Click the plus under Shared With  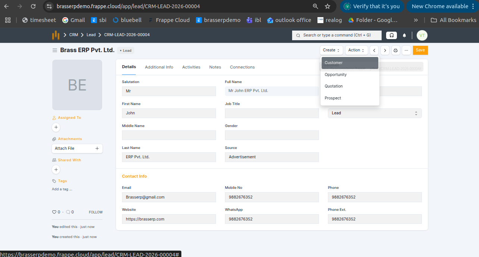(56, 170)
